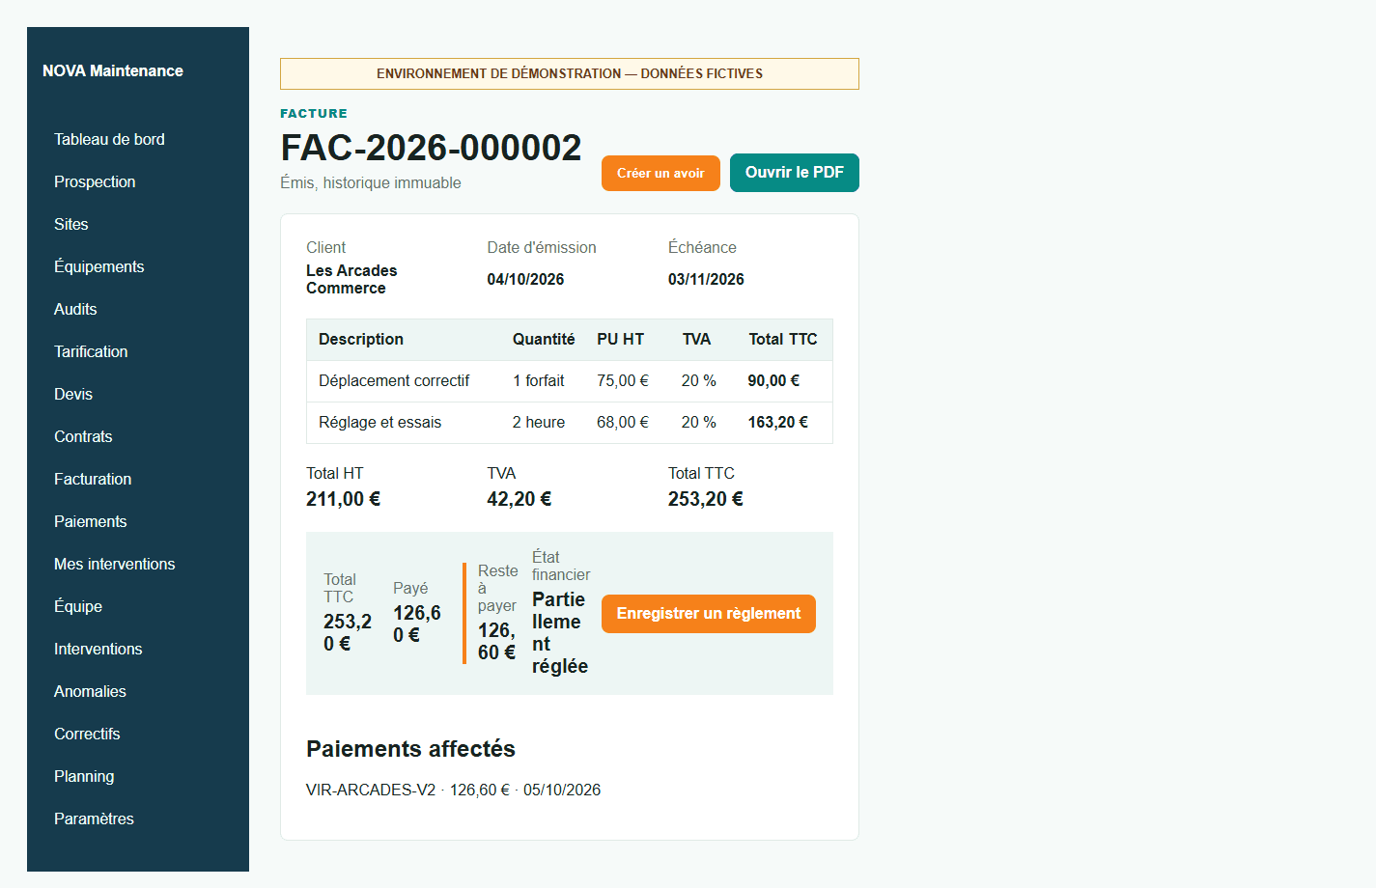Click the Quantité column header
The width and height of the screenshot is (1376, 888).
click(x=544, y=339)
